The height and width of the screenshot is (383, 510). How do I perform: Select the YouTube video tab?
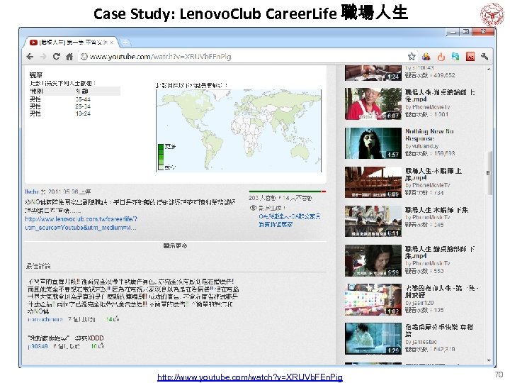[x=70, y=43]
